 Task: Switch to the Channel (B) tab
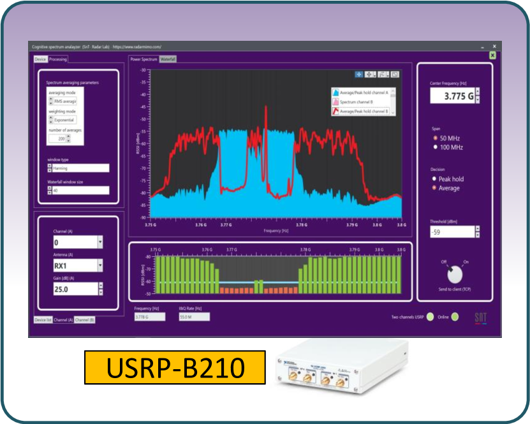click(x=84, y=319)
